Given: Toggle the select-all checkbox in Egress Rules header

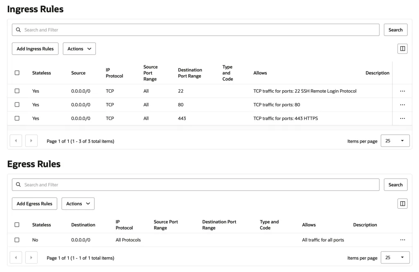Looking at the screenshot, I should pos(17,225).
